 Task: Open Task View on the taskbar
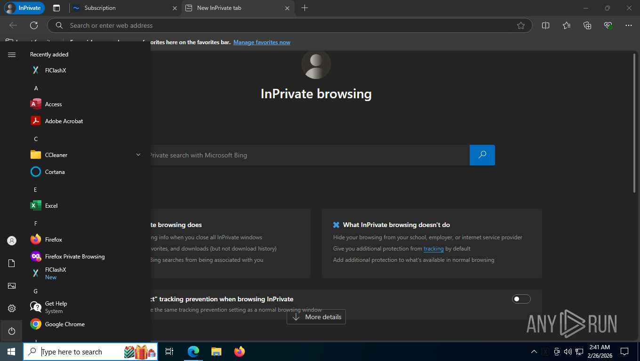coord(169,352)
